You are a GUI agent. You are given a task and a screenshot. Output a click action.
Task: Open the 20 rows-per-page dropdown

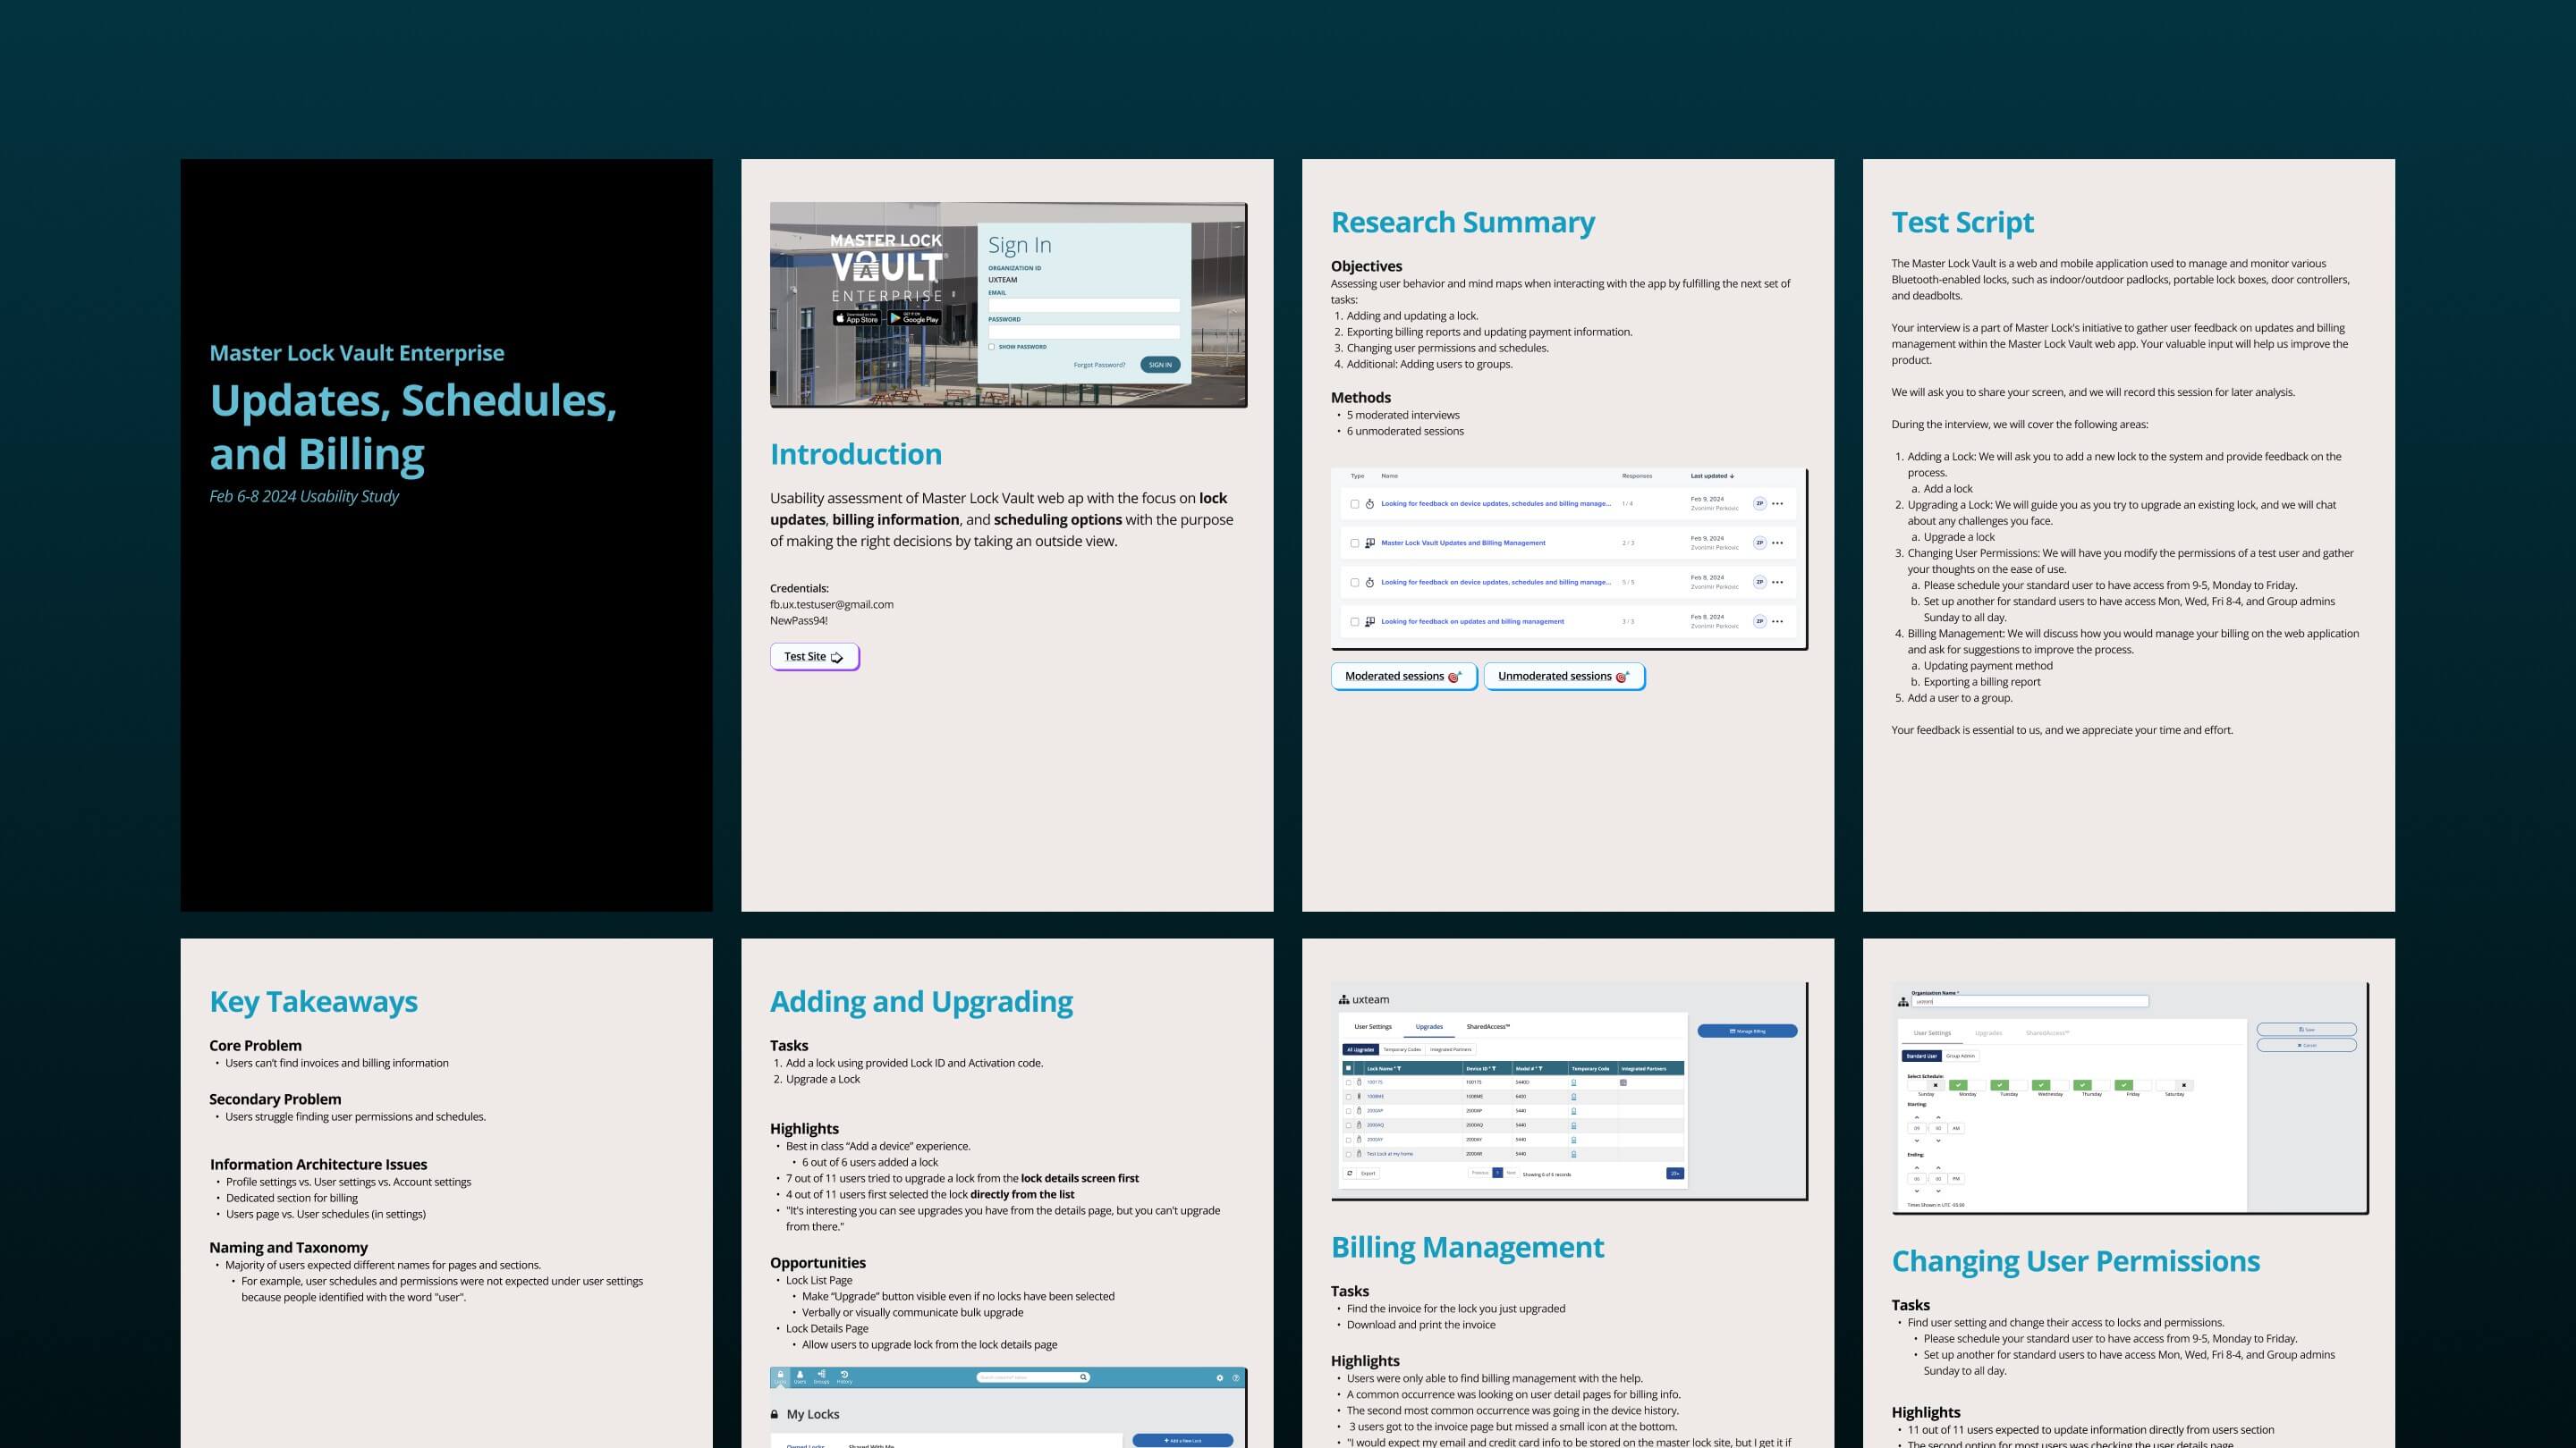pos(1675,1174)
